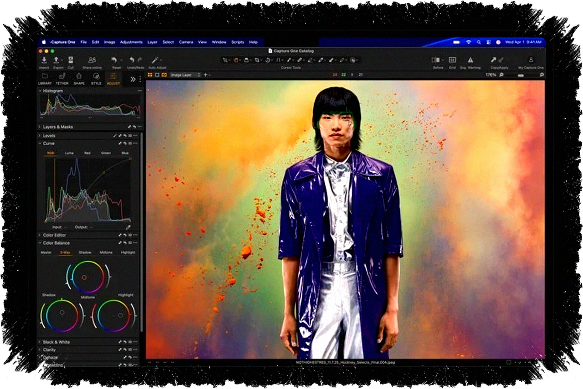Toggle the Grid overlay
Screen dimensions: 583x389
[452, 60]
